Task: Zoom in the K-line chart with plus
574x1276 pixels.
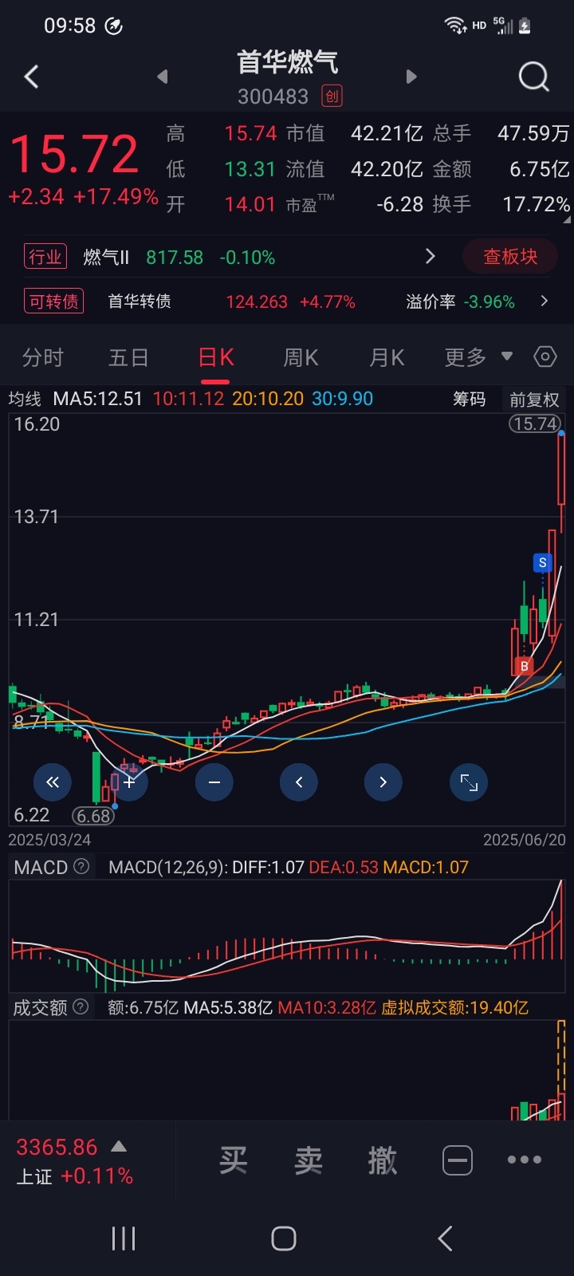Action: coord(129,782)
